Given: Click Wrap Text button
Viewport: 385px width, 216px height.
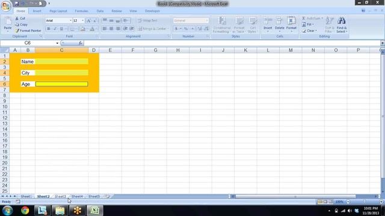Looking at the screenshot, I should (x=147, y=20).
